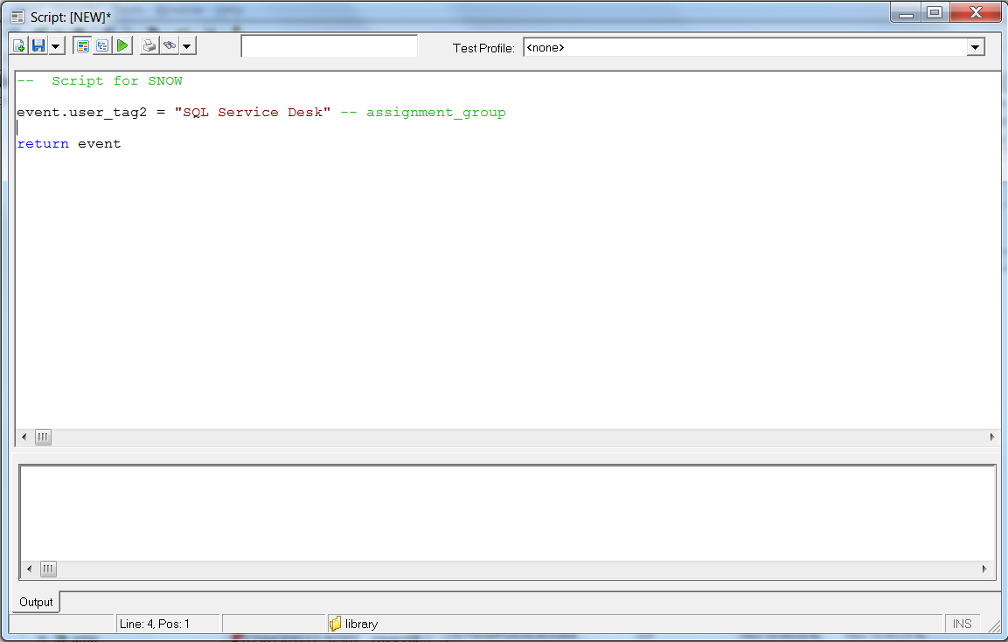Open the Test Profile dropdown

976,47
